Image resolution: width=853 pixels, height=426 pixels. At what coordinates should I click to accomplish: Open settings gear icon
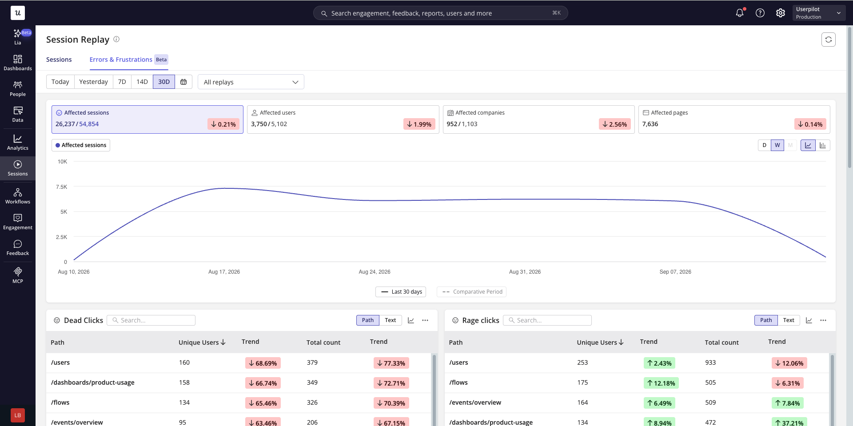click(x=781, y=13)
